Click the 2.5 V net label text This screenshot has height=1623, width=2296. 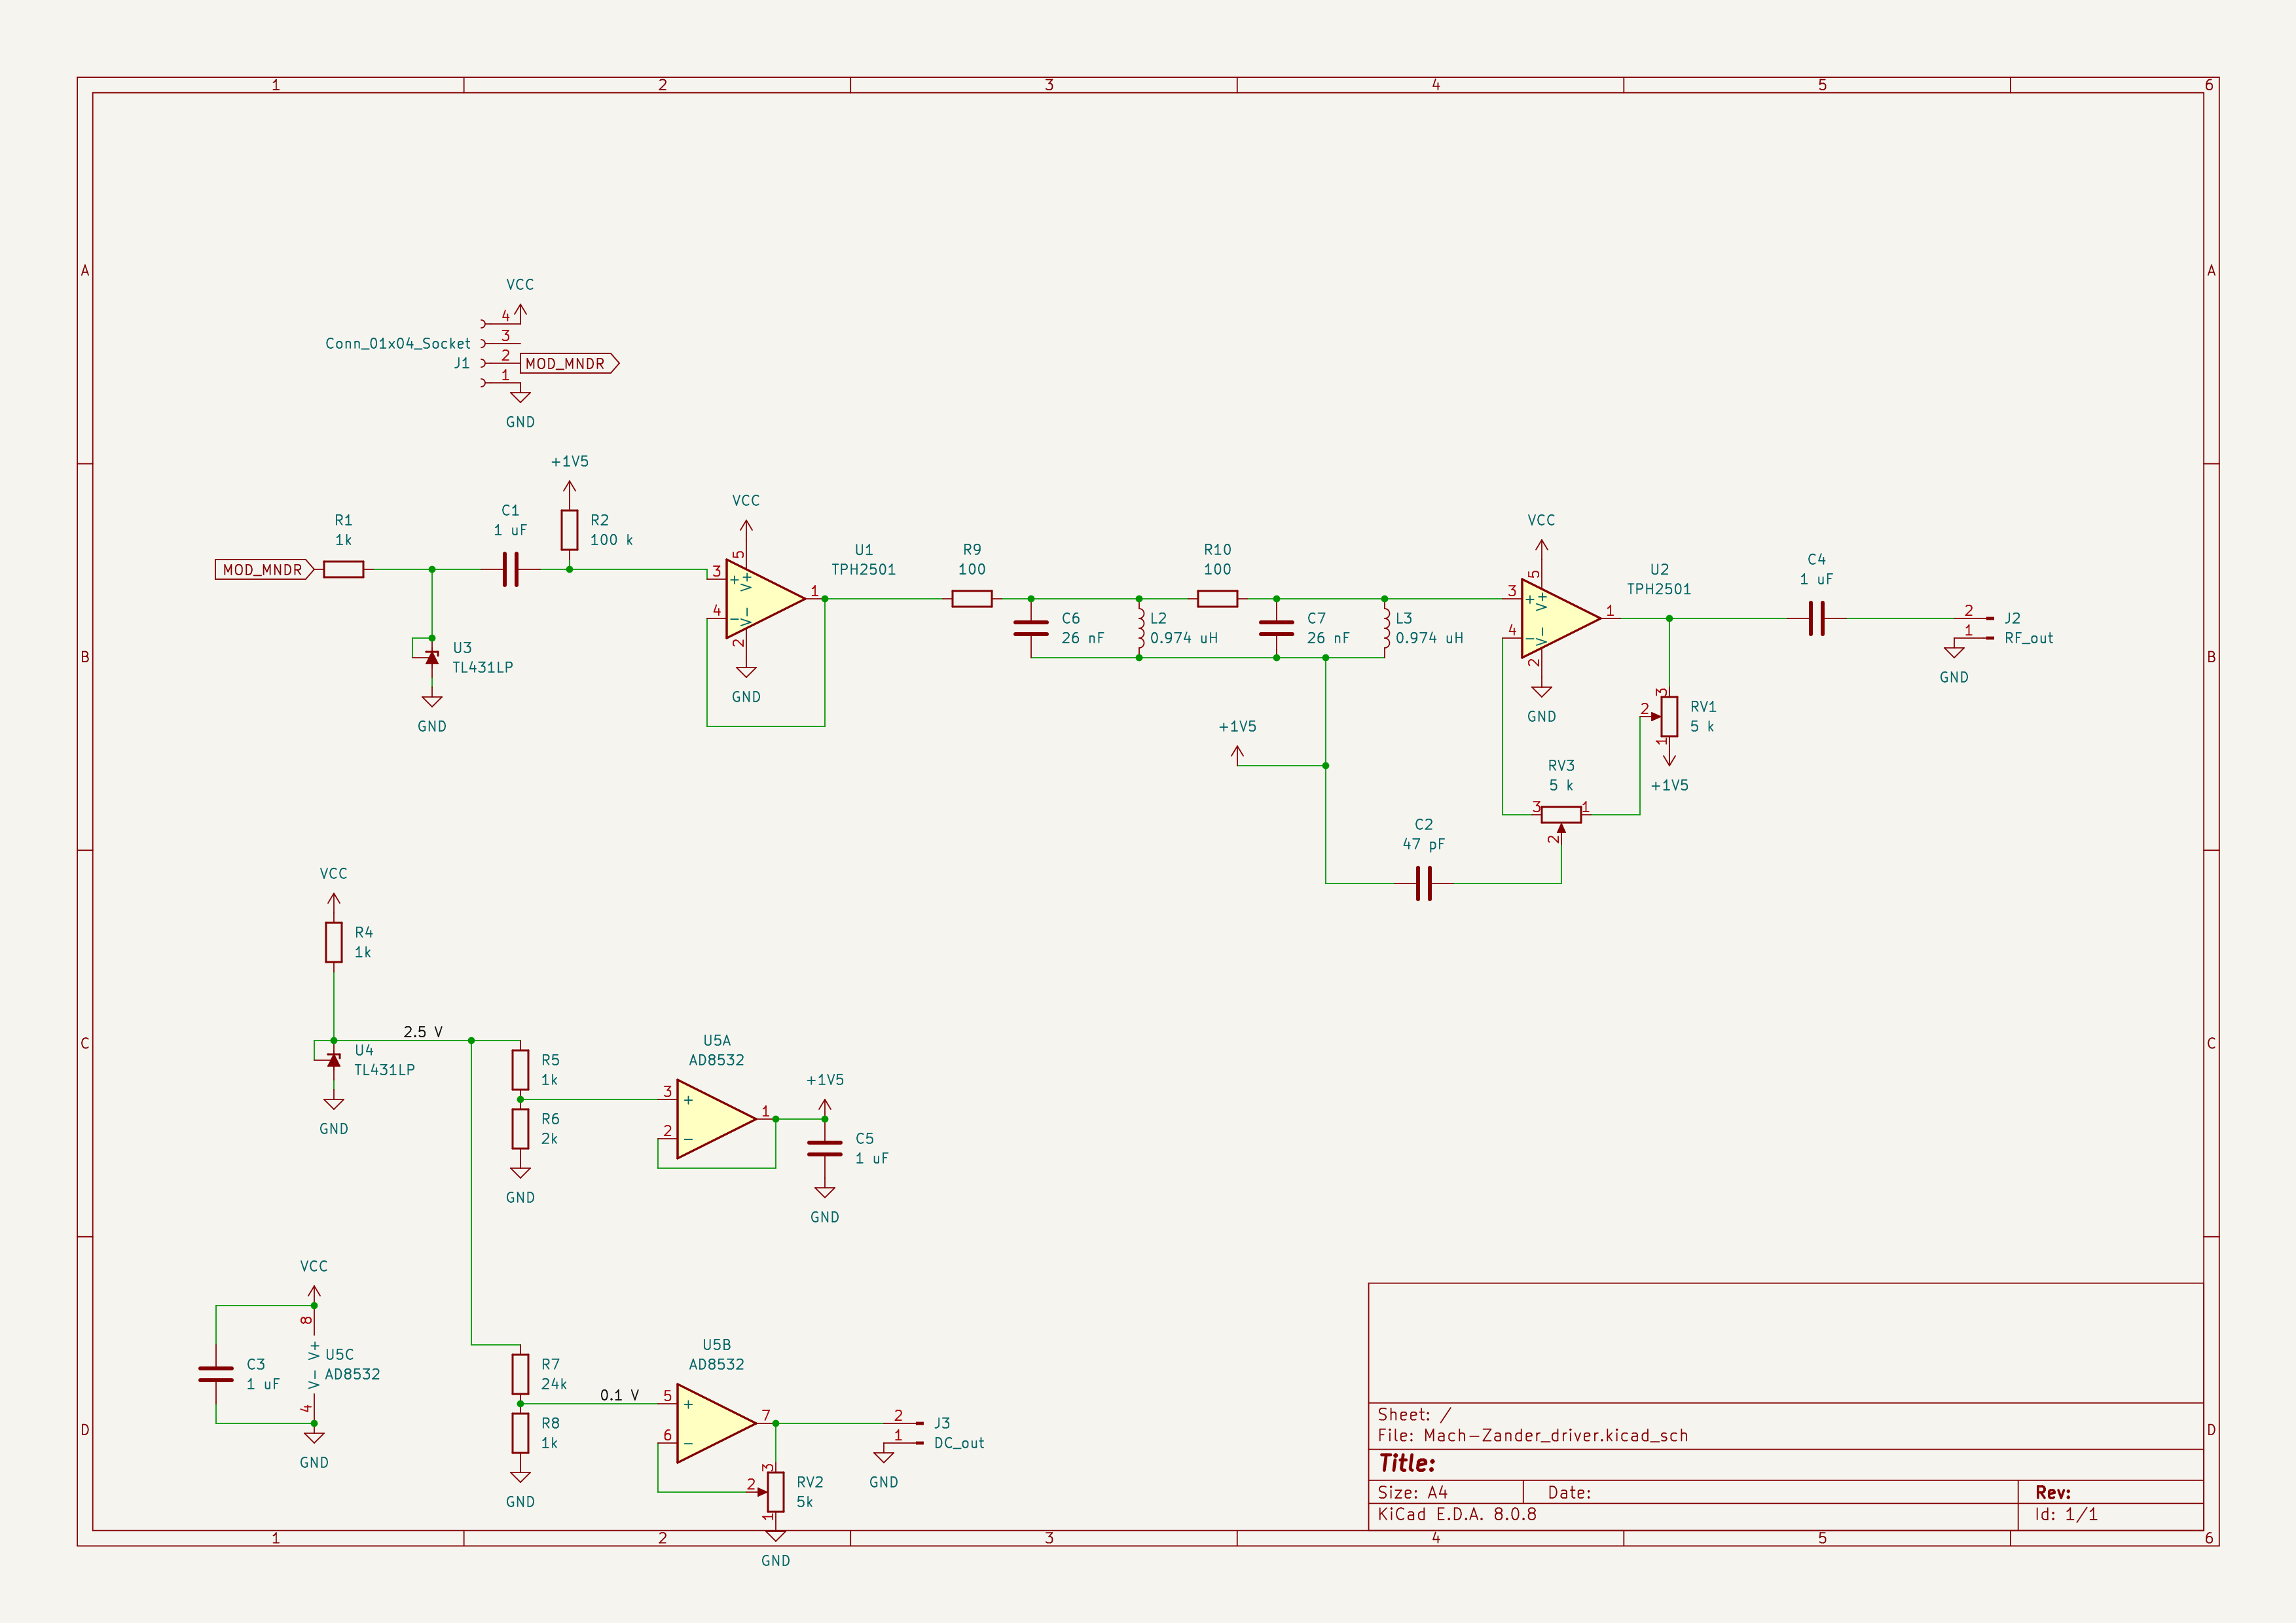click(422, 1031)
